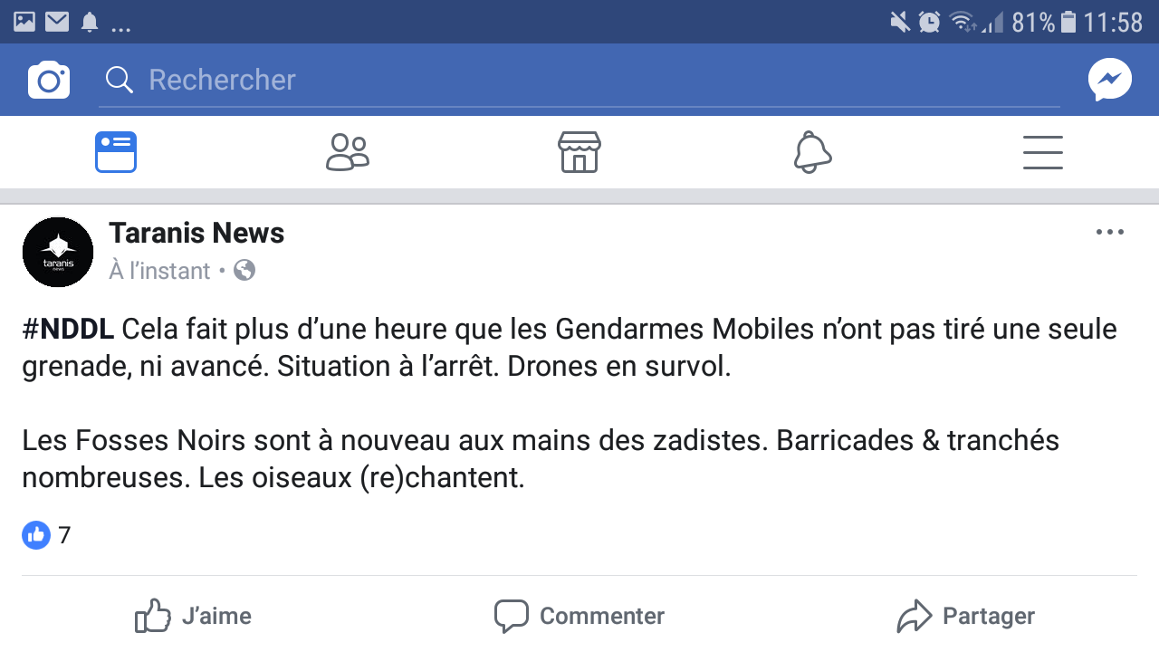The height and width of the screenshot is (652, 1159).
Task: Tap the search magnifier icon
Action: 120,81
